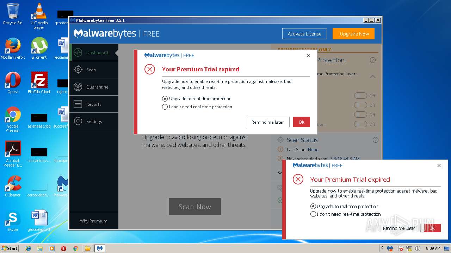Open the Skype desktop shortcut
The width and height of the screenshot is (451, 253).
point(13,221)
